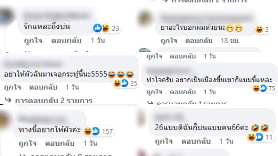
Task: Like the comment "รักแหละถึงบ่น" via ถูกใจ
Action: tap(33, 41)
